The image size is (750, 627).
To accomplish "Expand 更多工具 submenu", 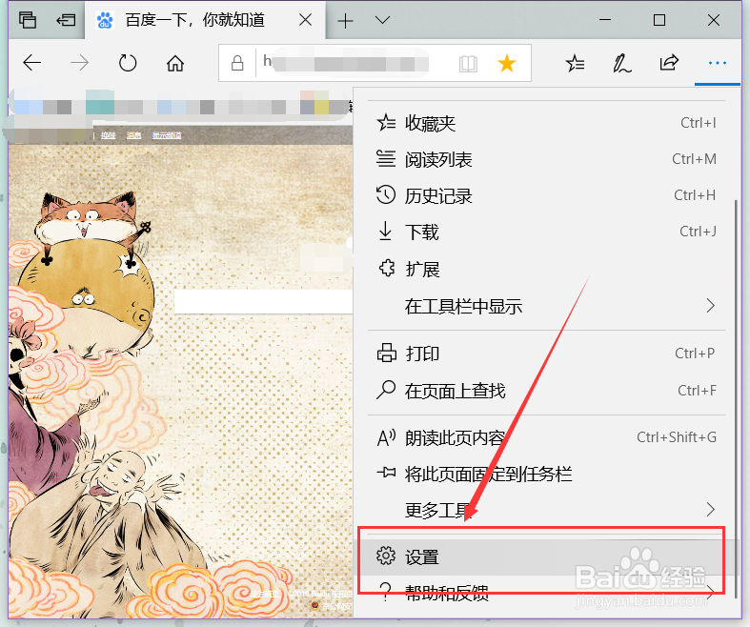I will (x=546, y=510).
